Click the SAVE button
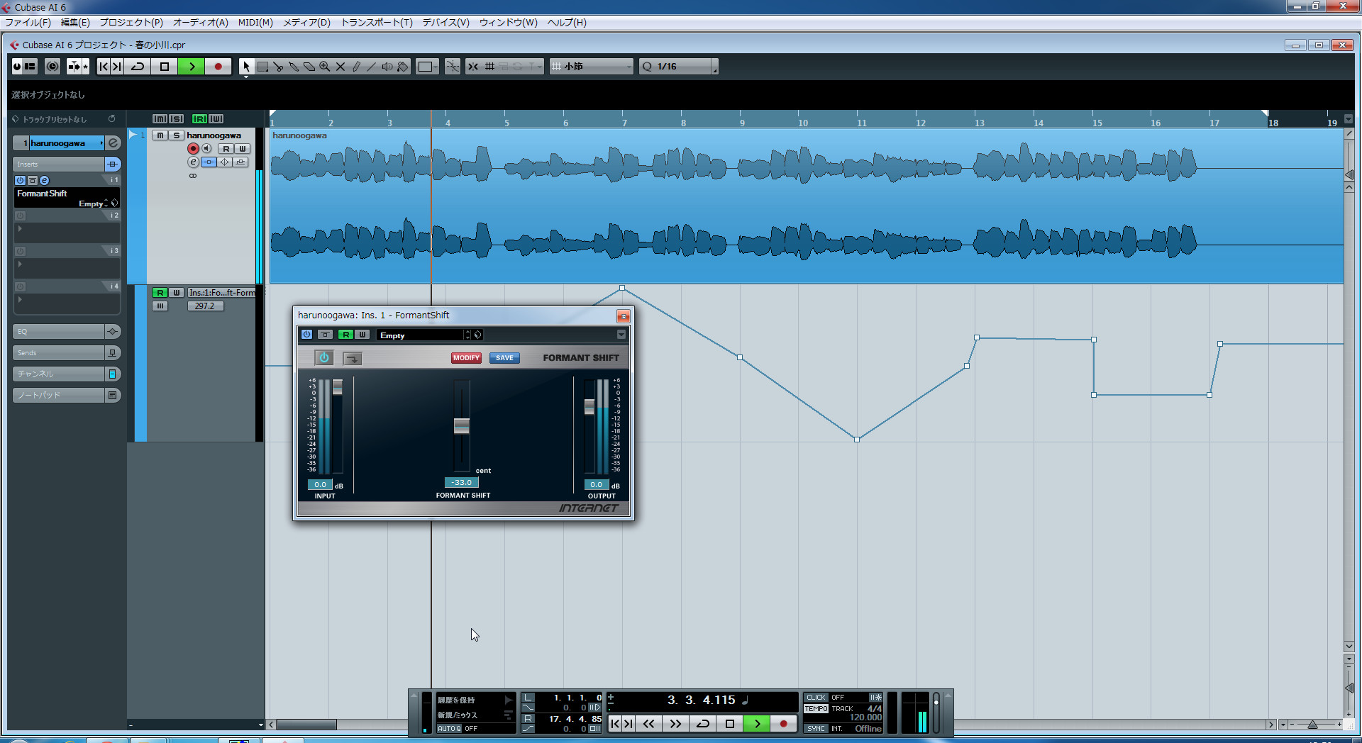Image resolution: width=1362 pixels, height=743 pixels. point(504,358)
